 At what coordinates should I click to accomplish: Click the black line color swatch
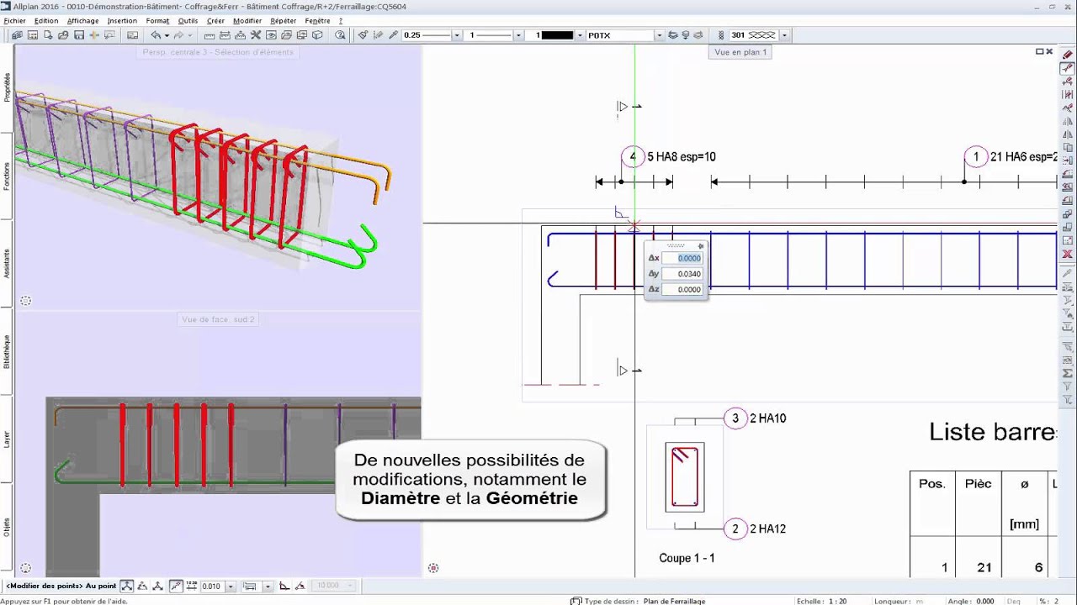click(x=557, y=35)
